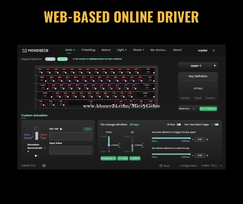The height and width of the screenshot is (204, 243).
Task: Select the Custom Actuation tab
Action: (34, 115)
